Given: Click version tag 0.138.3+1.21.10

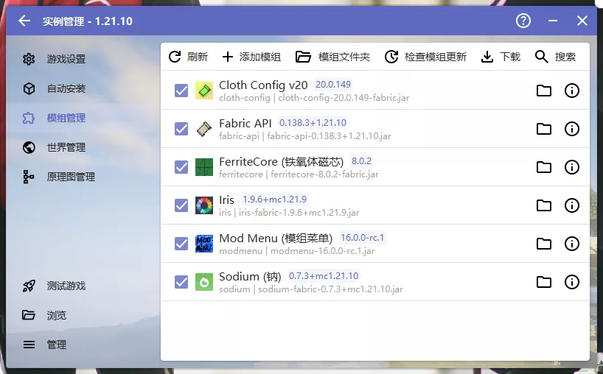Looking at the screenshot, I should pyautogui.click(x=313, y=122).
